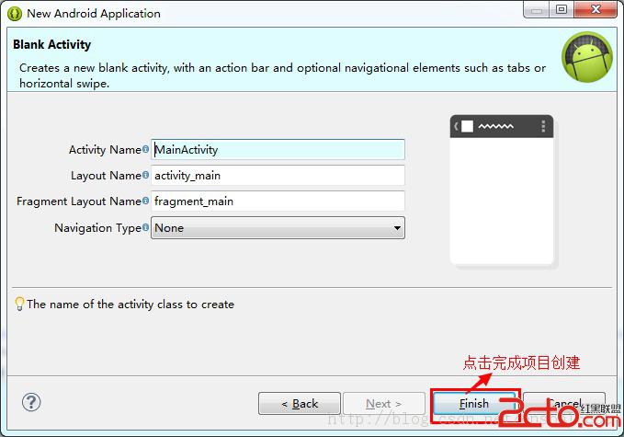Click the Layout Name input field
Image resolution: width=624 pixels, height=437 pixels.
[278, 176]
